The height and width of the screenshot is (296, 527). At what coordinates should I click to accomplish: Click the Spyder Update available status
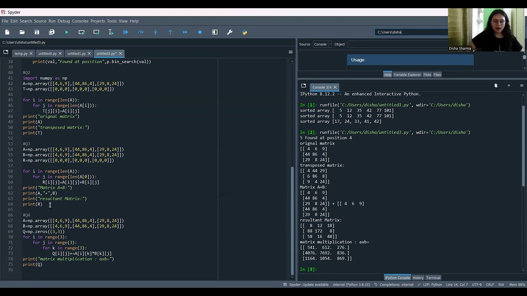click(x=308, y=284)
